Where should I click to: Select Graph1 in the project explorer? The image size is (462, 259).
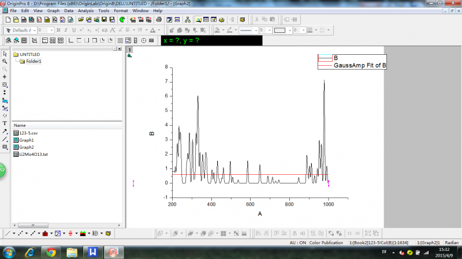[27, 140]
